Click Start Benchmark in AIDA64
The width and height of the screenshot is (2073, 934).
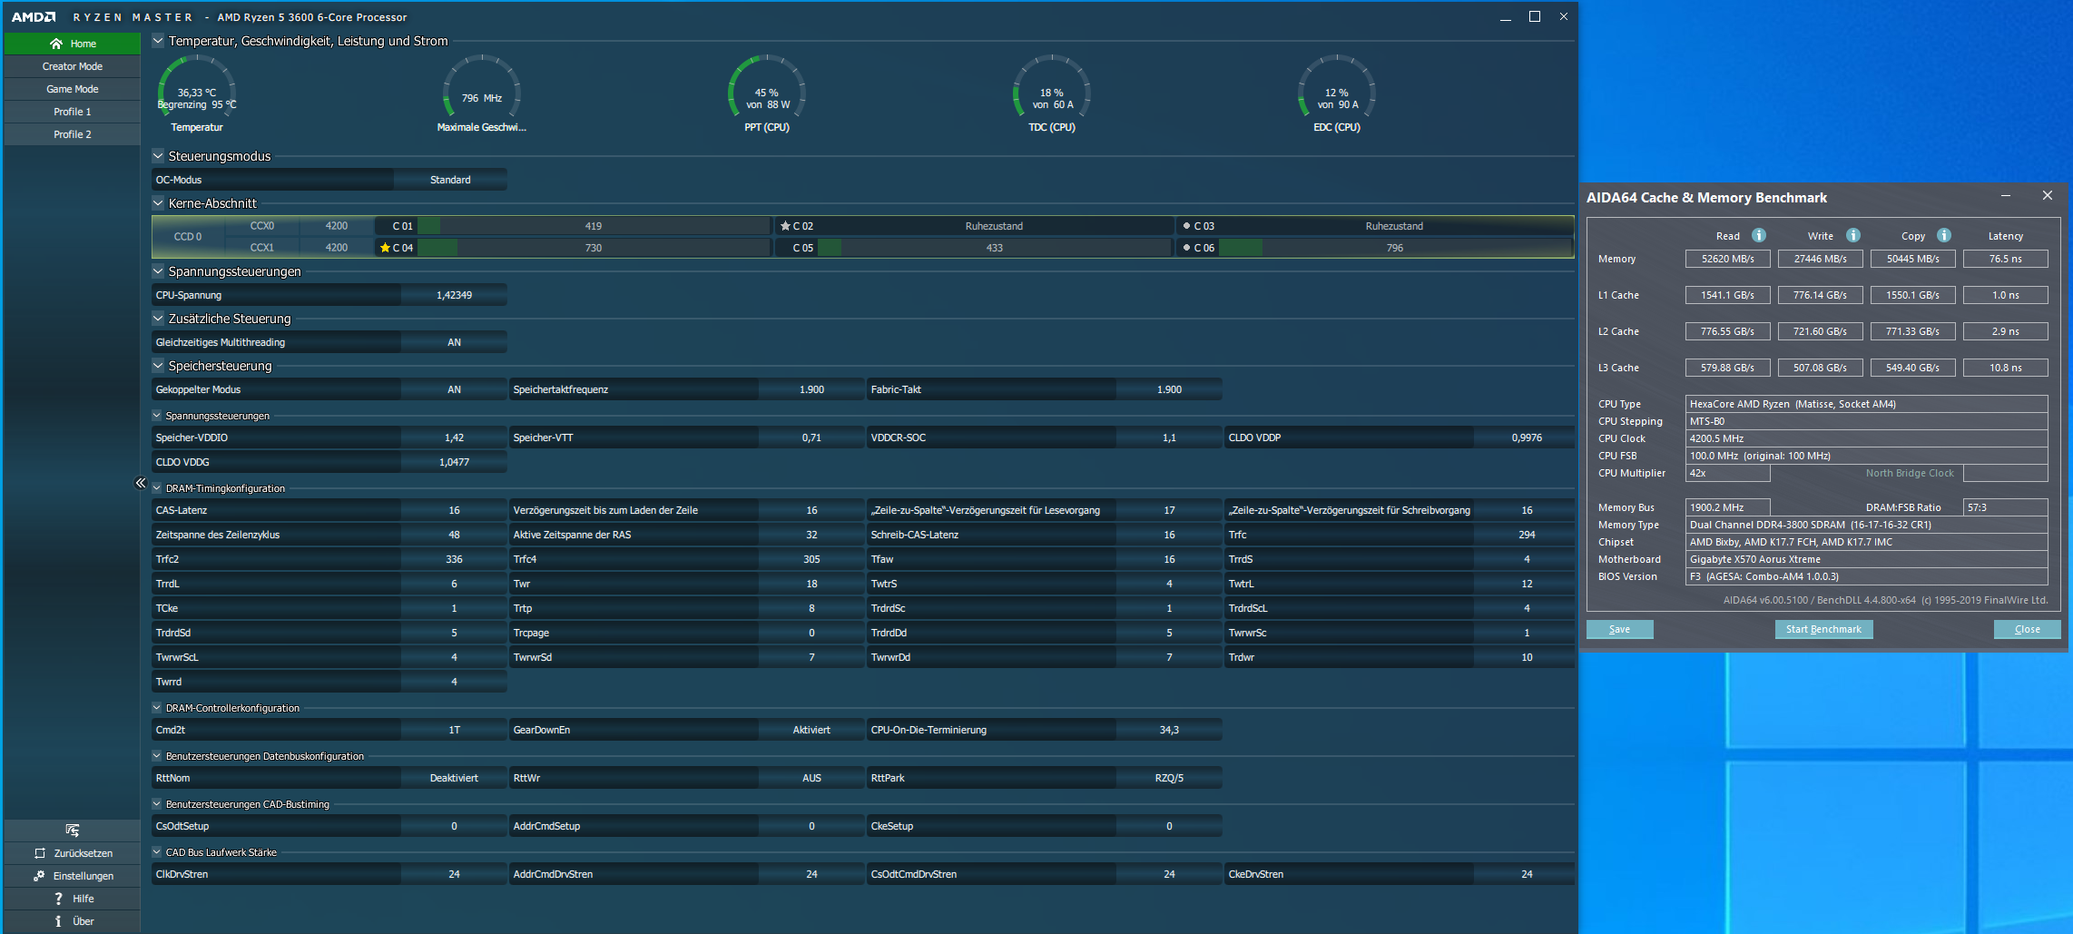pyautogui.click(x=1823, y=629)
